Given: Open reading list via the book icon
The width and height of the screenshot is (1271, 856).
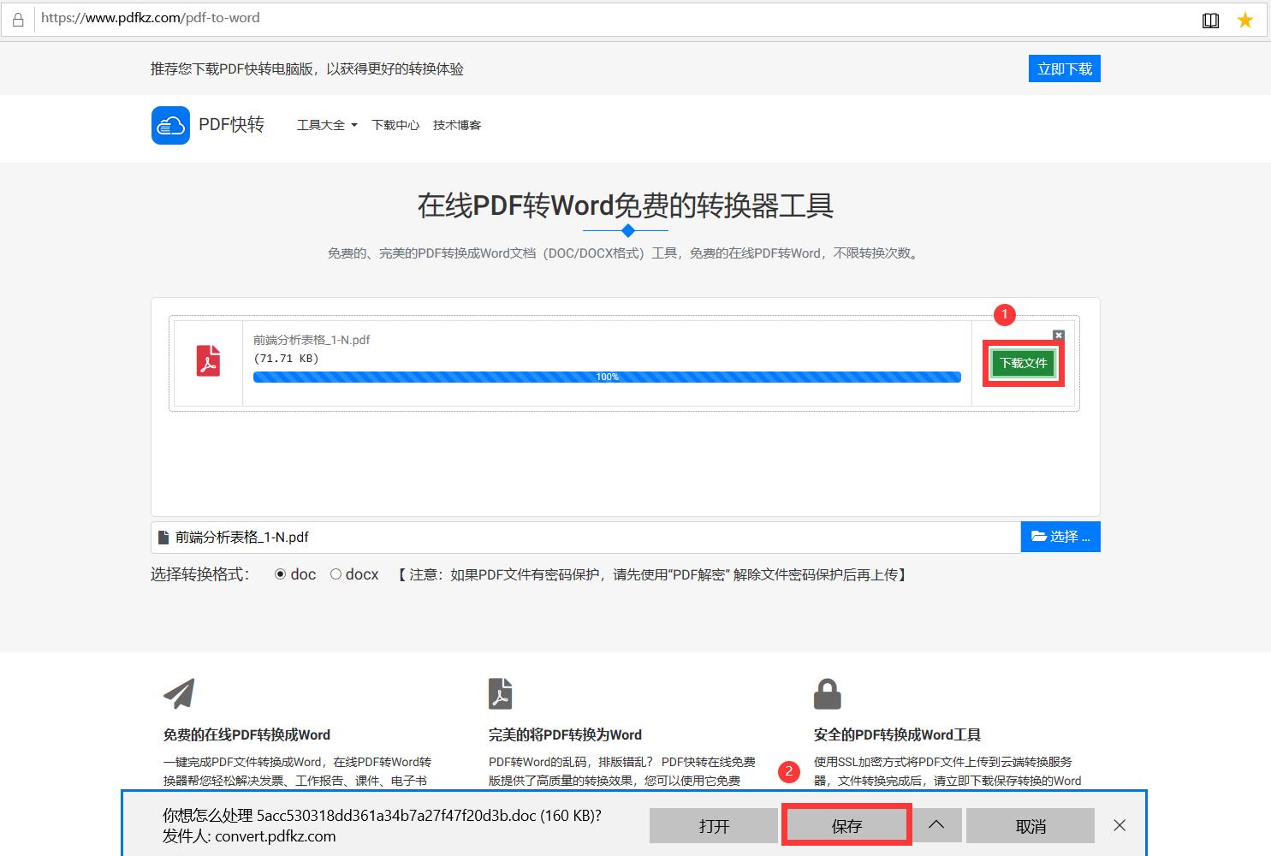Looking at the screenshot, I should point(1210,20).
